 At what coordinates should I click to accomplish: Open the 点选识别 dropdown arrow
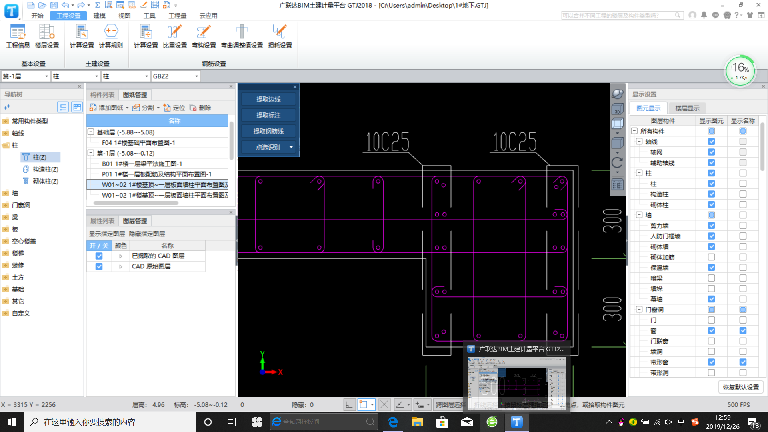coord(291,147)
